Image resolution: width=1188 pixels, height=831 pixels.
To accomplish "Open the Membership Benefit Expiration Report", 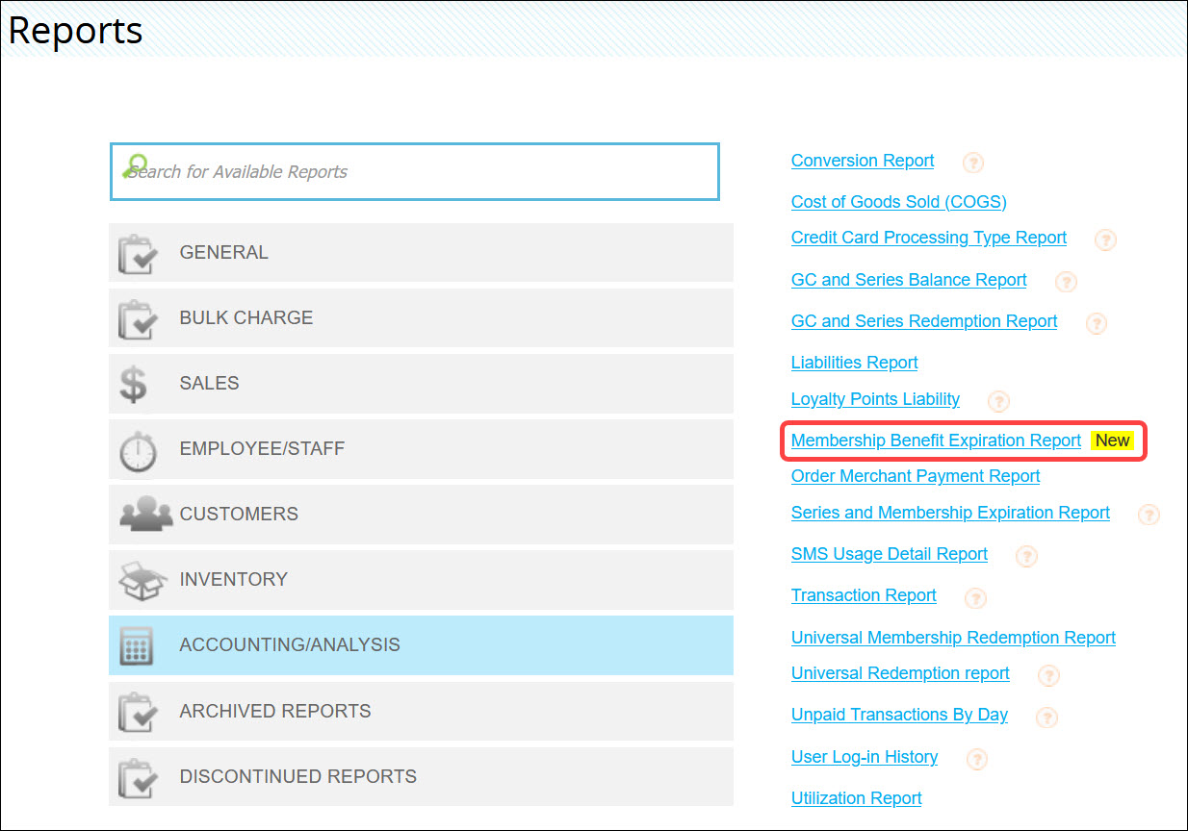I will pos(935,440).
